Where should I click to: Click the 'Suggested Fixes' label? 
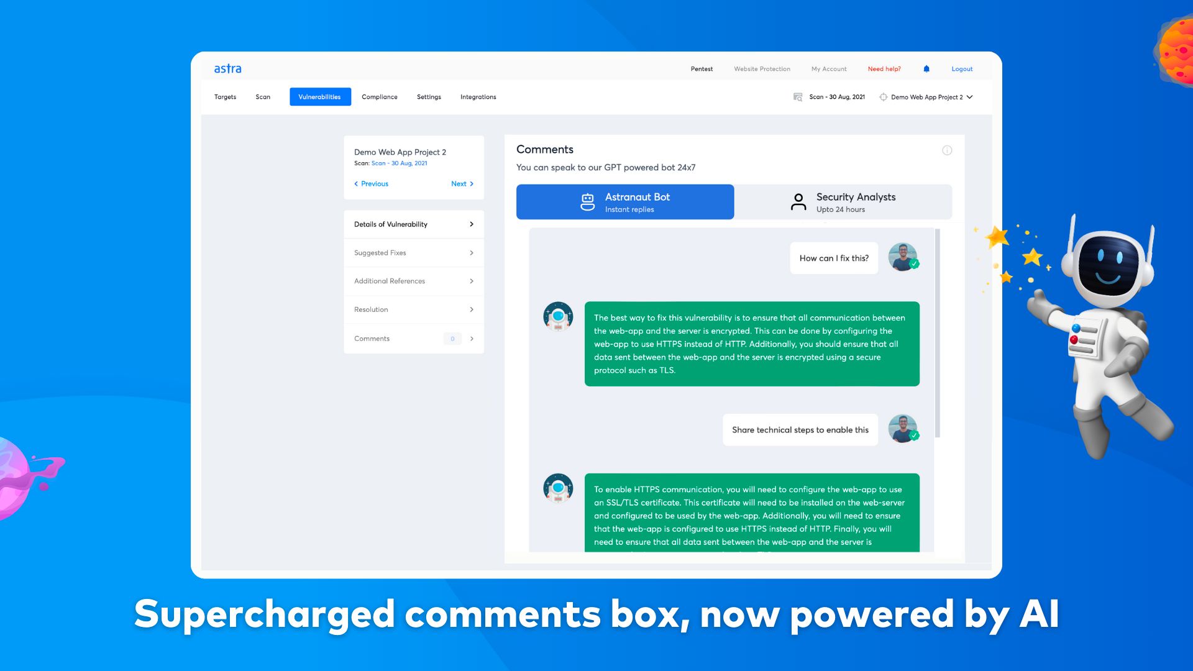[x=380, y=253]
